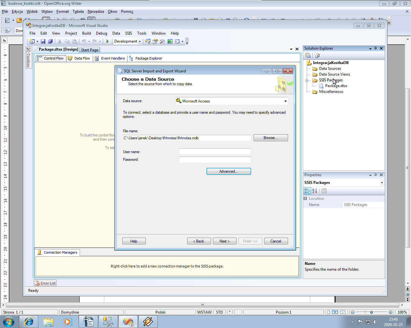This screenshot has height=328, width=411.
Task: Open the collapsed Toolbox side tab
Action: pyautogui.click(x=28, y=58)
